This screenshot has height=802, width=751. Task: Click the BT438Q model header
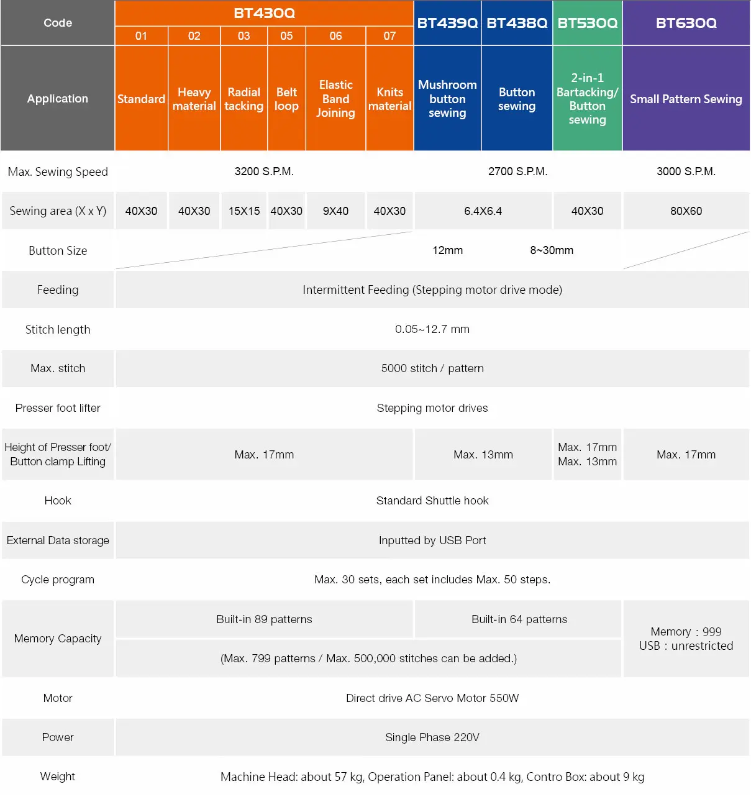(517, 23)
